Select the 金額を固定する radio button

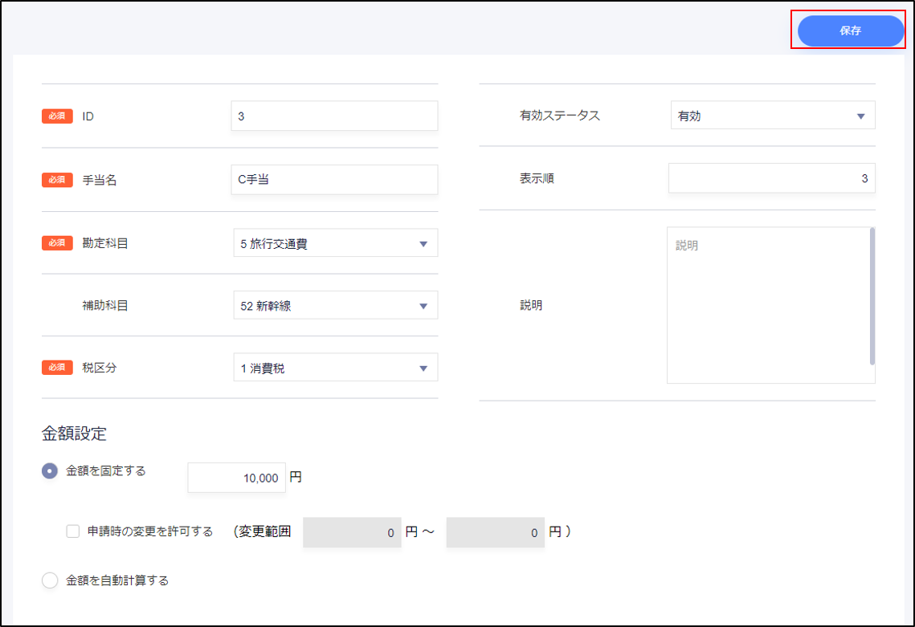click(50, 471)
